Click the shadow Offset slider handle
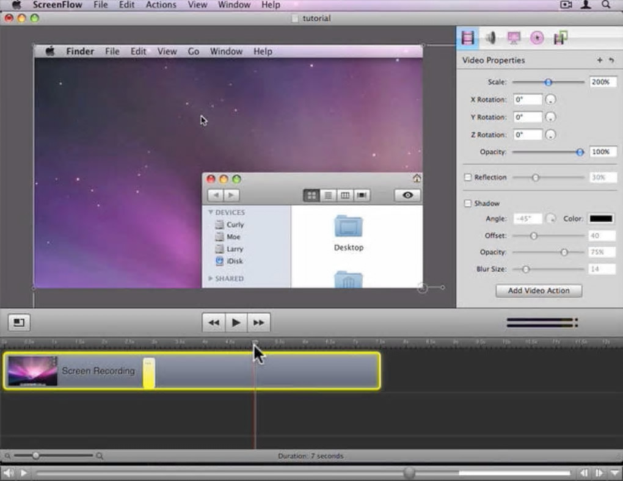Screen dimensions: 623x481 [x=534, y=236]
